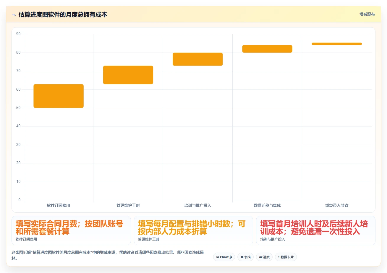Open the card about 填写首月培训人时
387x273 pixels.
tap(316, 230)
